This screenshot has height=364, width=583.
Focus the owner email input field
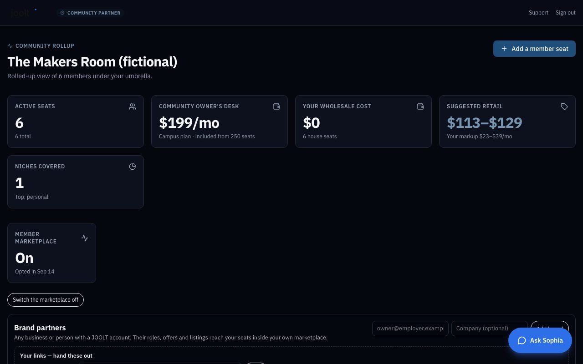click(410, 329)
